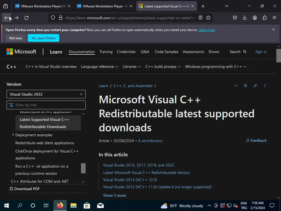Focus the Filter by title field
This screenshot has height=211, width=281.
coord(46,105)
